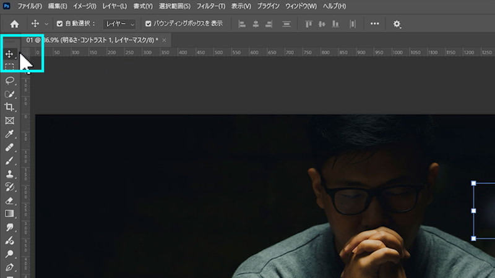The height and width of the screenshot is (278, 495).
Task: Click the top-left transform handle
Action: coord(473,183)
